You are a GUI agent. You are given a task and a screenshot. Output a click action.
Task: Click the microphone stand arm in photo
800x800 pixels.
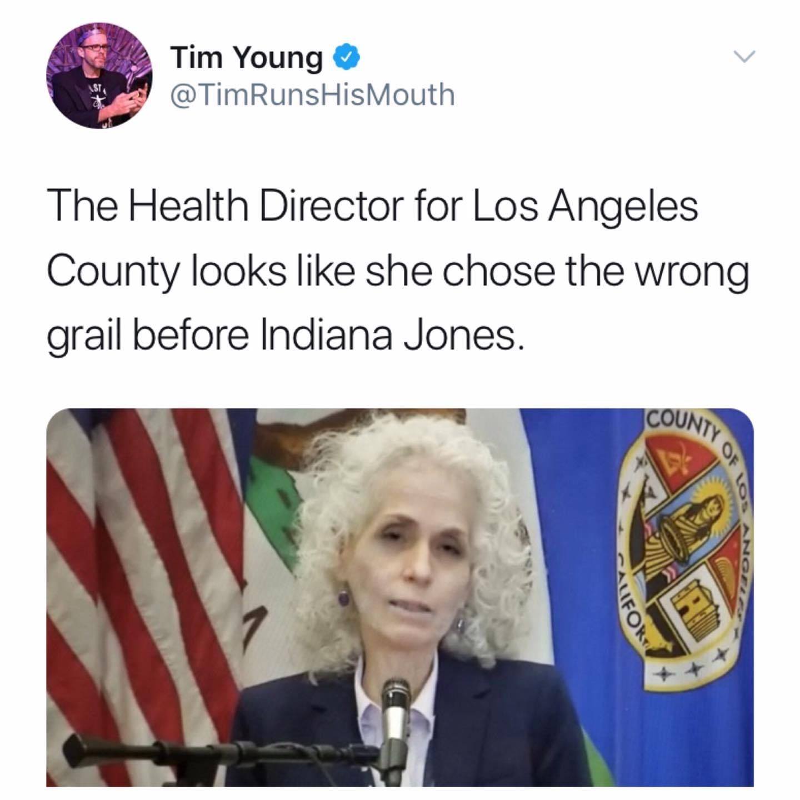(x=222, y=746)
